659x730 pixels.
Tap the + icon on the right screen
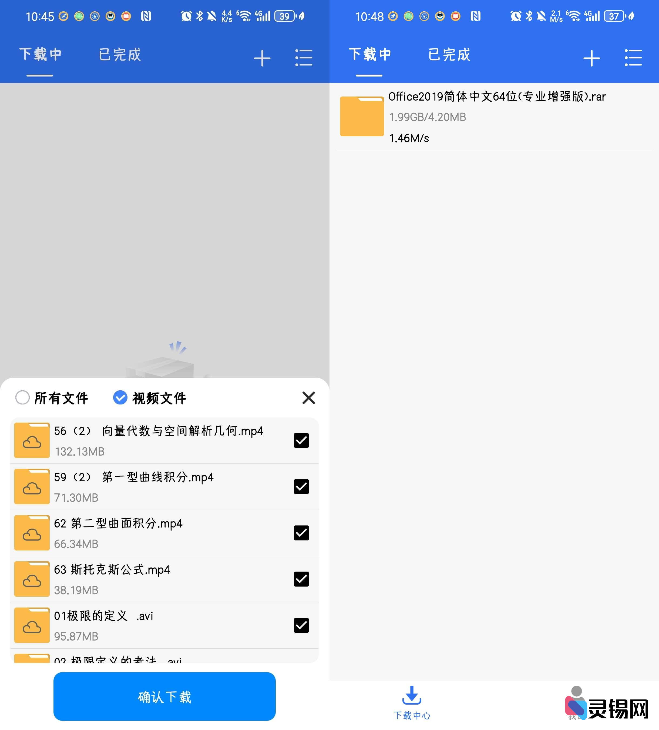(592, 57)
